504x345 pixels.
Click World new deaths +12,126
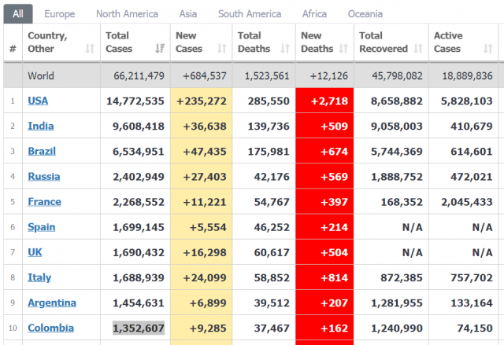(329, 75)
